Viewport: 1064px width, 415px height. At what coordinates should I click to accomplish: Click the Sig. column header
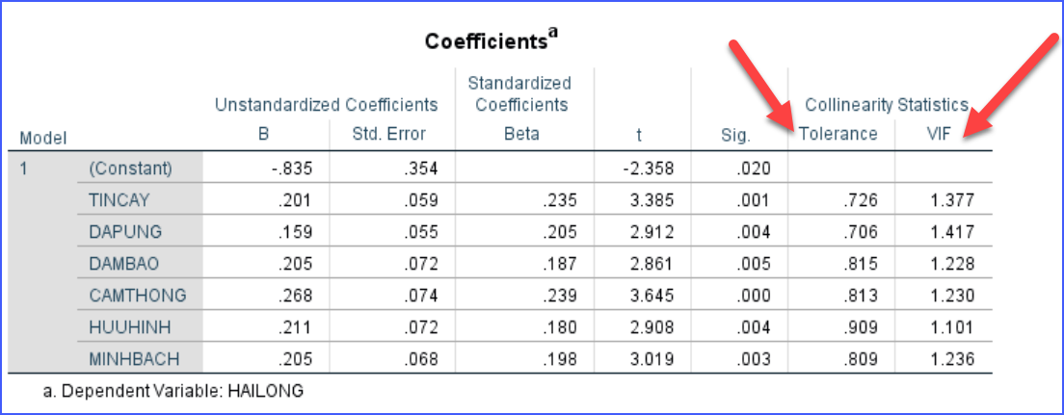tap(735, 137)
